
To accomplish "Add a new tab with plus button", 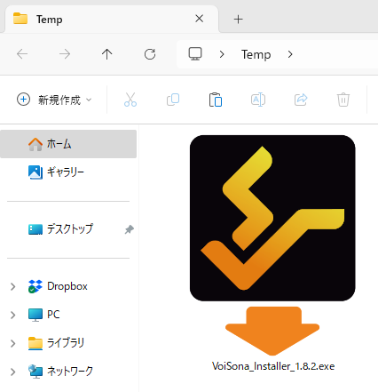I will 238,20.
